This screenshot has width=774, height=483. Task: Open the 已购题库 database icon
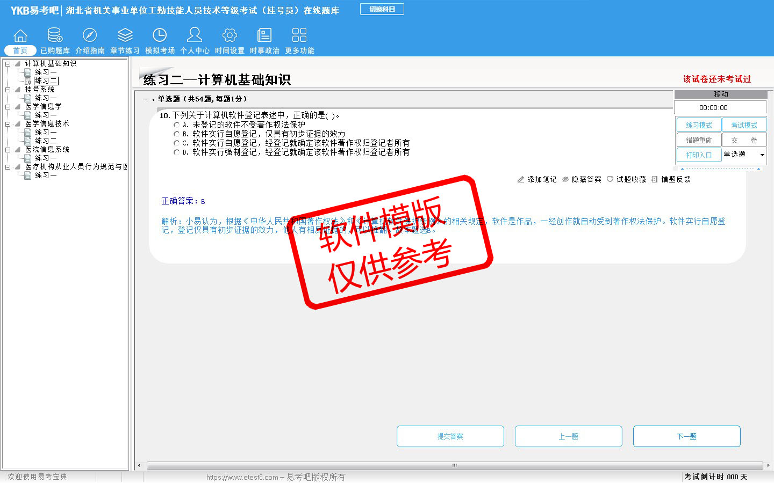coord(55,35)
